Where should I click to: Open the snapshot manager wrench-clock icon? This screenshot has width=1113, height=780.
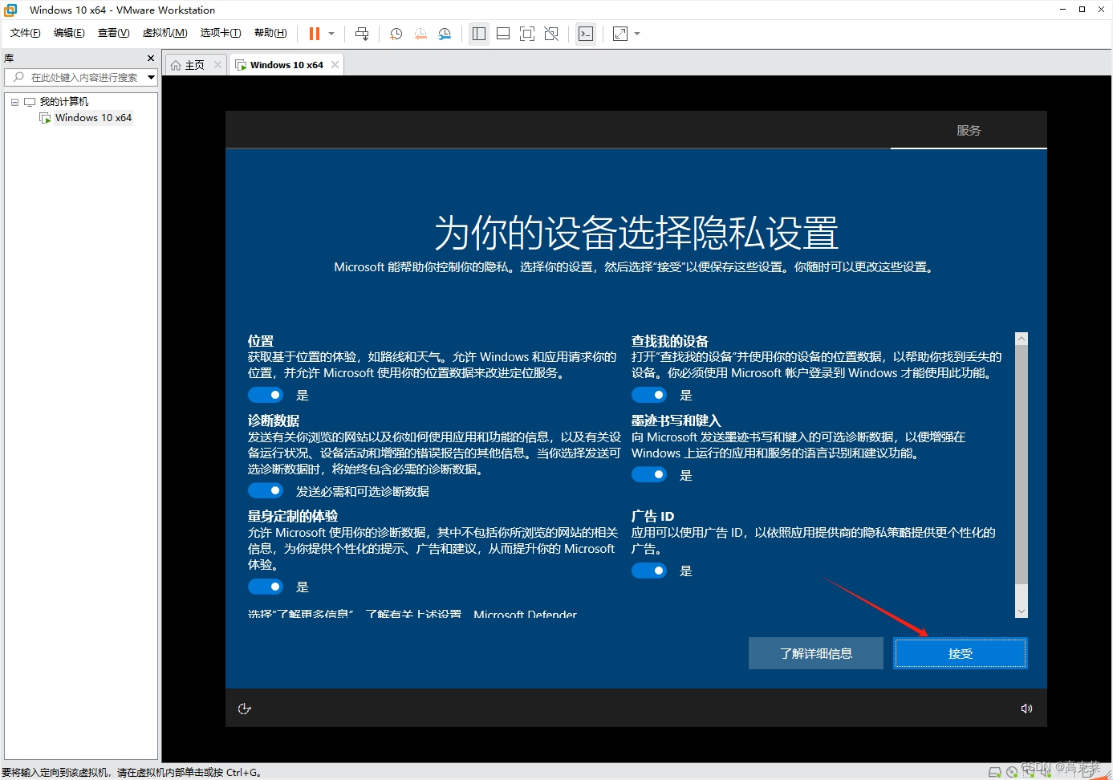(x=445, y=34)
